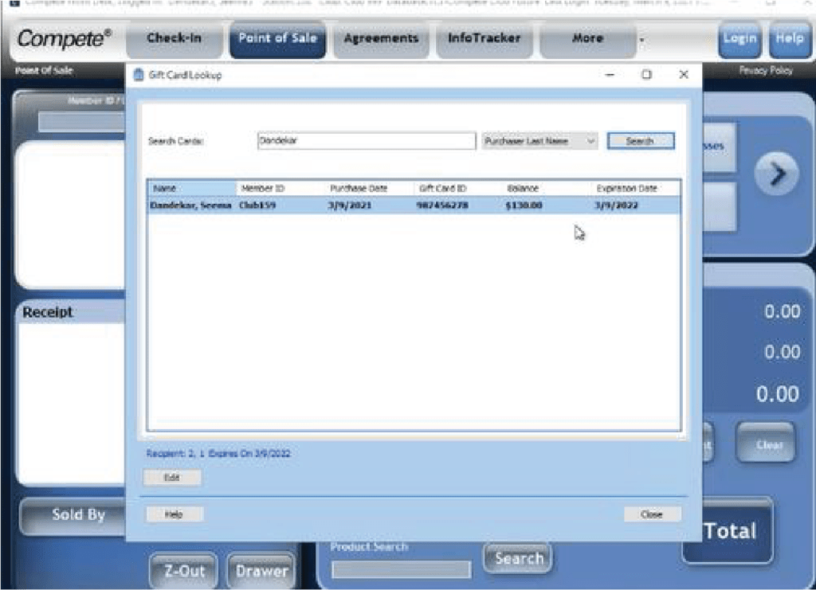
Task: Click the Search Cards text field
Action: (367, 141)
